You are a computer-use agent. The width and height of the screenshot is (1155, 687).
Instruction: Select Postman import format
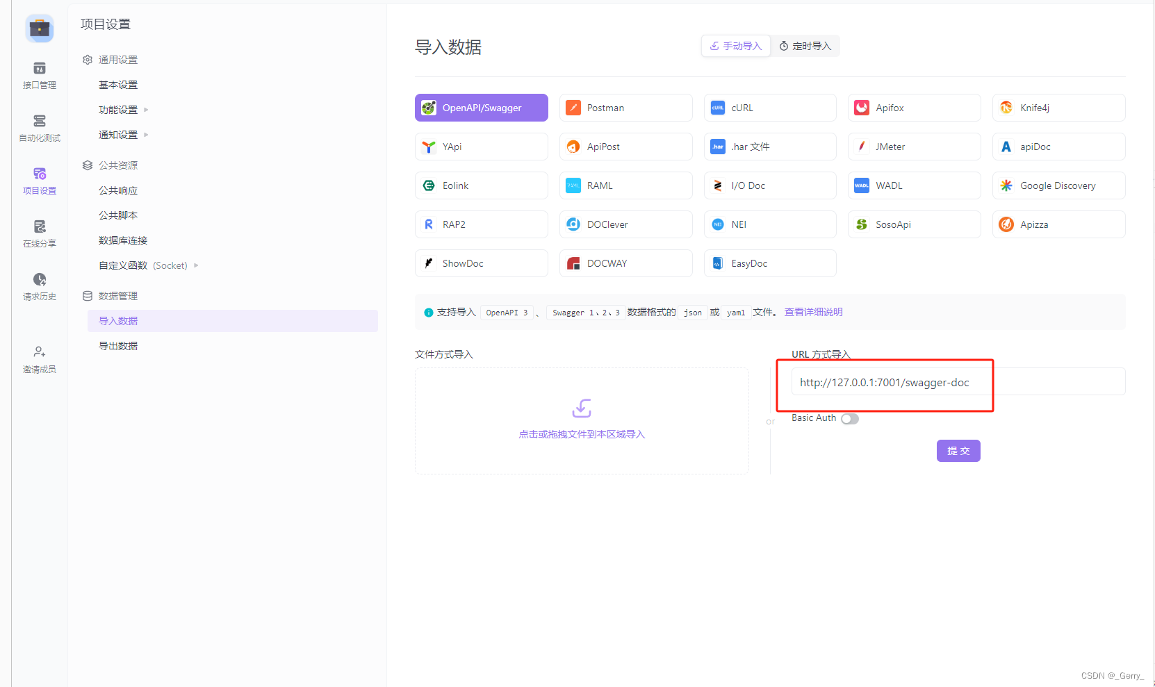pyautogui.click(x=625, y=108)
